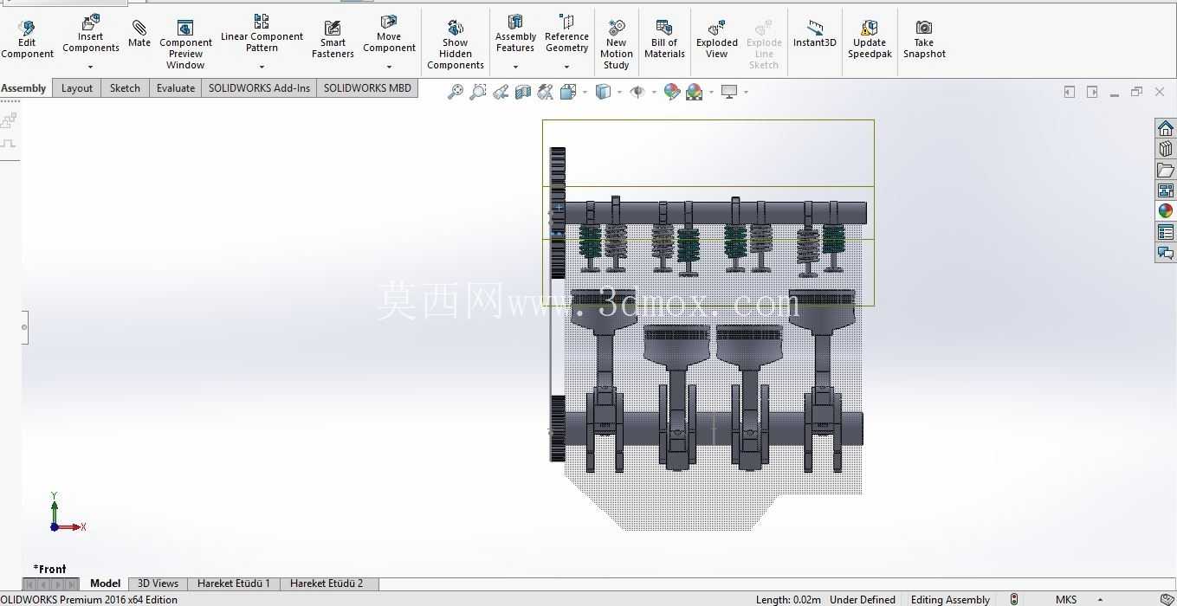Open the MKS unit system selector
Viewport: 1177px width, 606px height.
click(x=1077, y=599)
